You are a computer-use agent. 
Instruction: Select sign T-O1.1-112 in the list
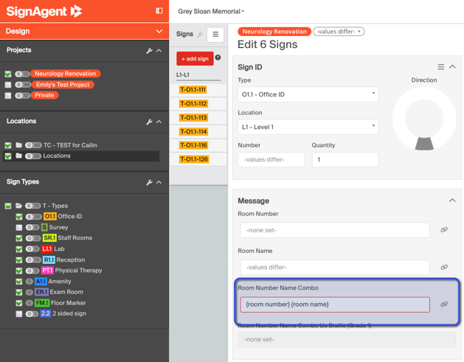(193, 103)
